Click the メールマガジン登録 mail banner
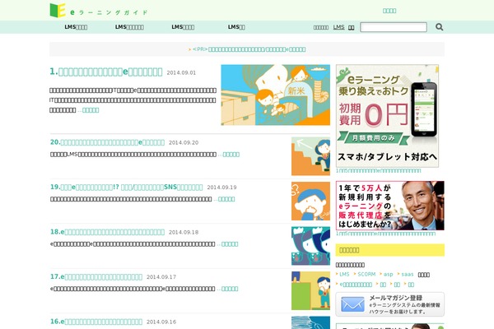The image size is (494, 329). [390, 304]
